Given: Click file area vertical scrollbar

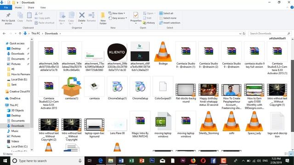Looking at the screenshot, I should 292,95.
